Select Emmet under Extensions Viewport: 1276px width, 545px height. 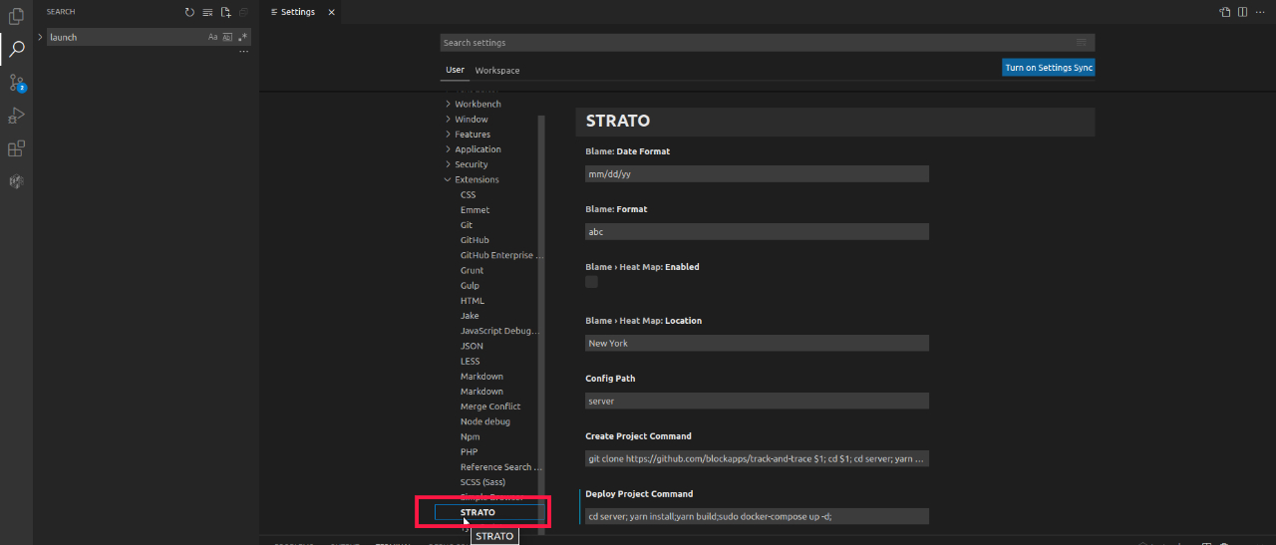475,210
